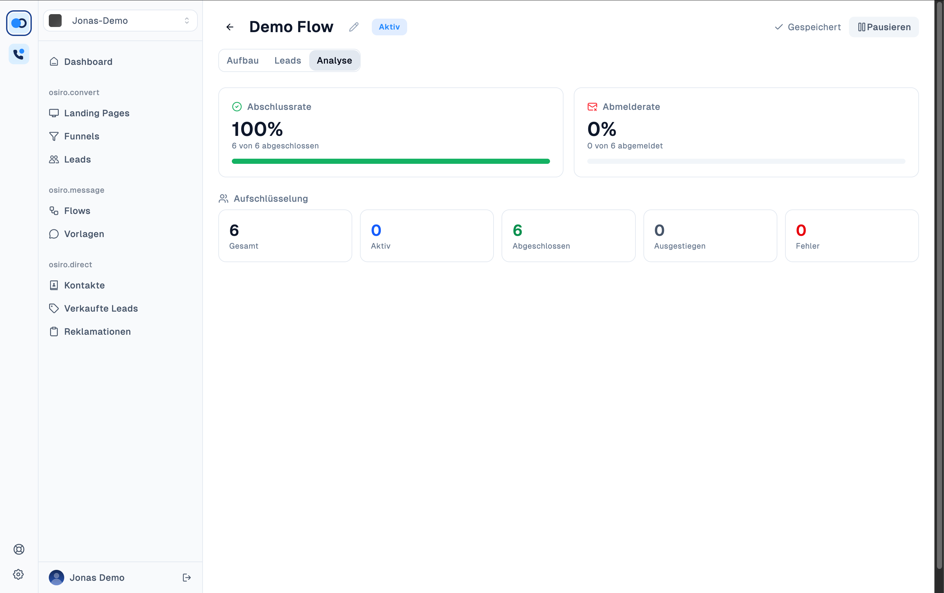Open Kontakte in sidebar

pos(120,285)
